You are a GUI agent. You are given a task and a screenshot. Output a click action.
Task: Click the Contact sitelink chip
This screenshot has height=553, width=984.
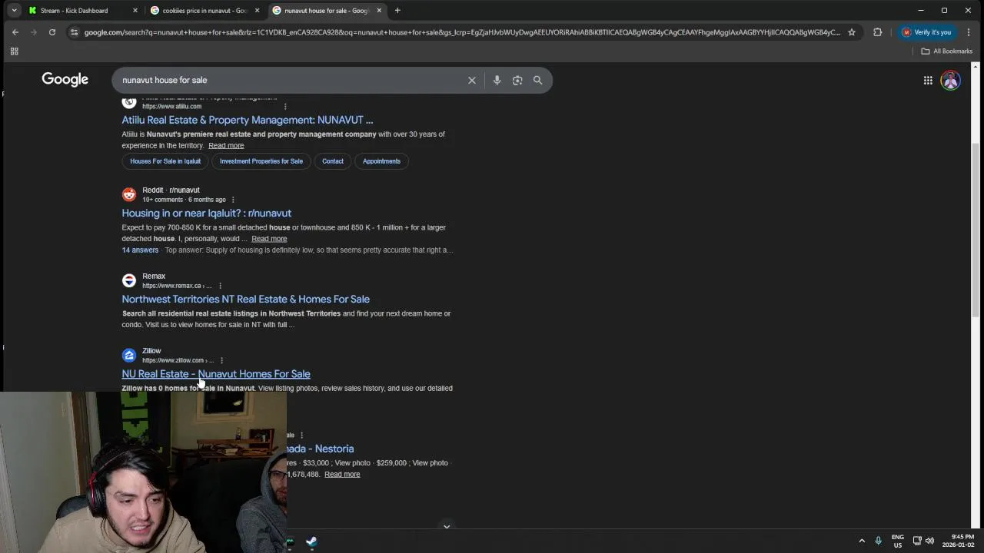[333, 161]
